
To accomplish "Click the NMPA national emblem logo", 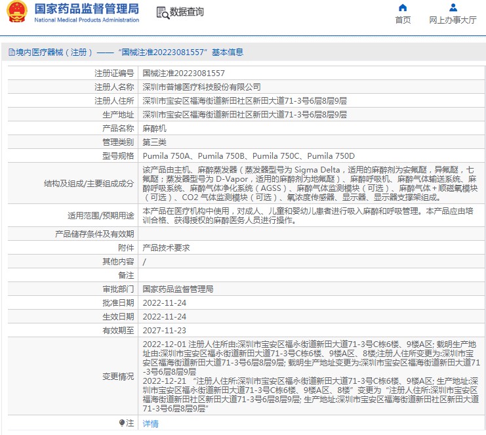I will (x=18, y=12).
